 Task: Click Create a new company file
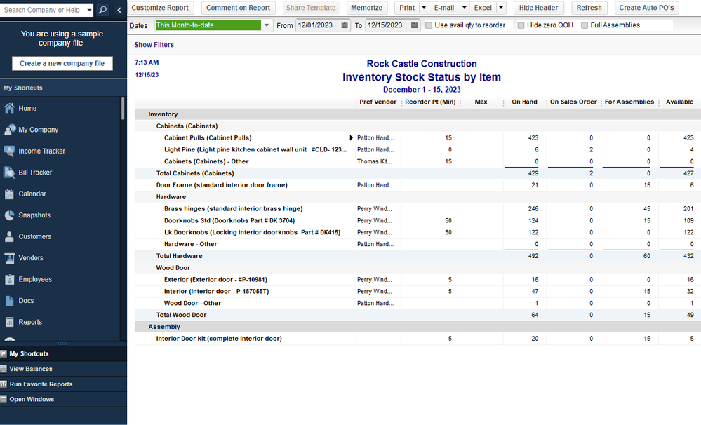pyautogui.click(x=62, y=63)
